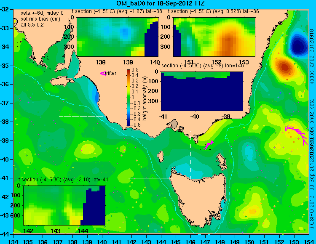Click the lat=-38 section title with avg -1.67
316x244 pixels.
(x=117, y=11)
